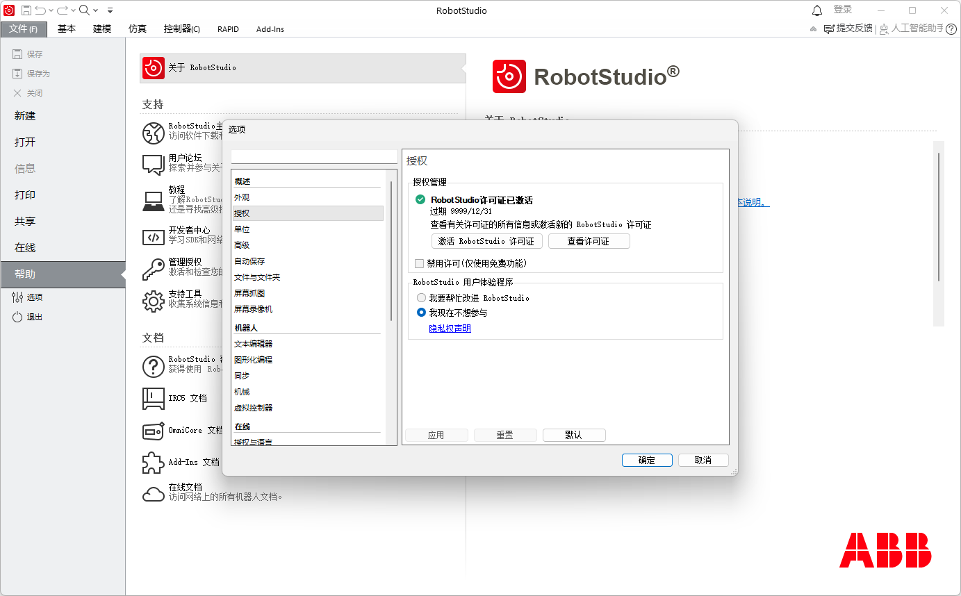The width and height of the screenshot is (961, 596).
Task: Confirm the options dialog with 确定
Action: pyautogui.click(x=647, y=460)
